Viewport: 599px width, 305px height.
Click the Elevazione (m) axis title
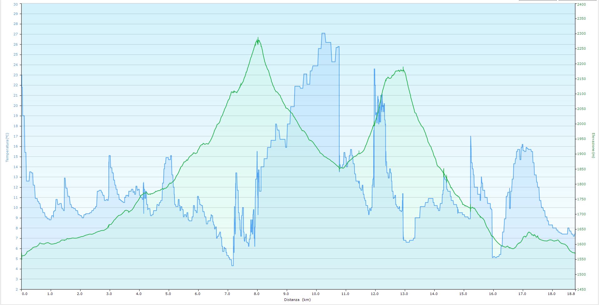592,145
